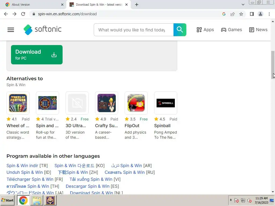
Task: Click the muted volume tray icon
Action: click(x=249, y=200)
